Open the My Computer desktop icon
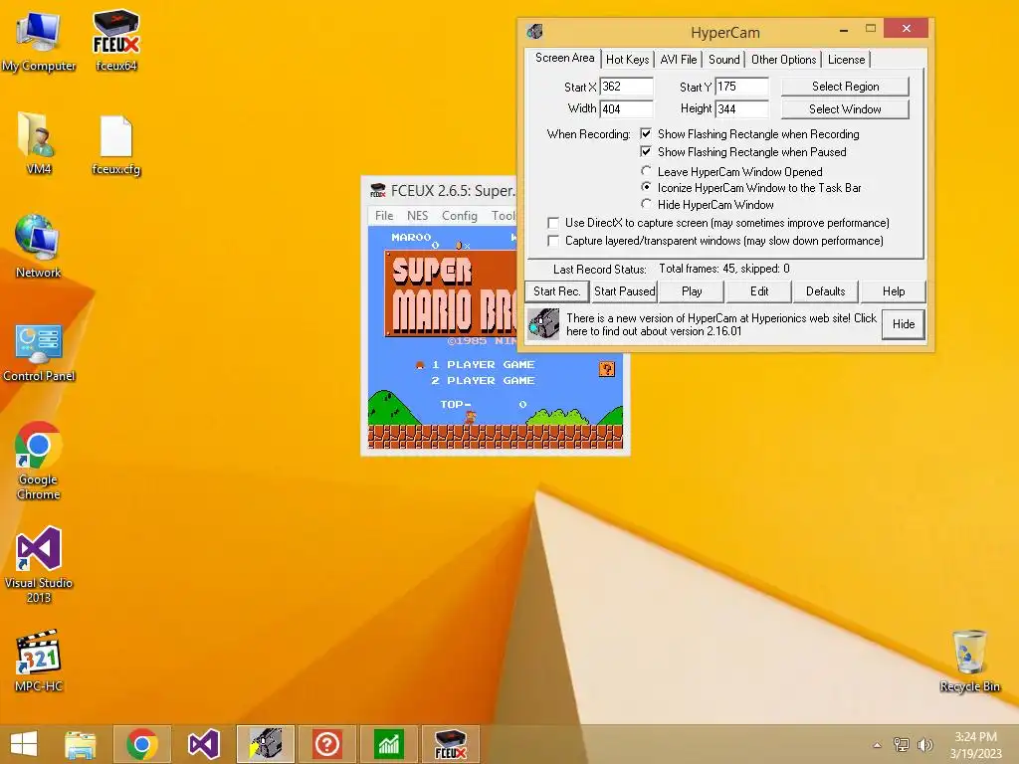This screenshot has width=1019, height=764. pyautogui.click(x=39, y=40)
